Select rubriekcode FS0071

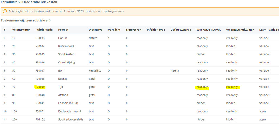click(40, 111)
